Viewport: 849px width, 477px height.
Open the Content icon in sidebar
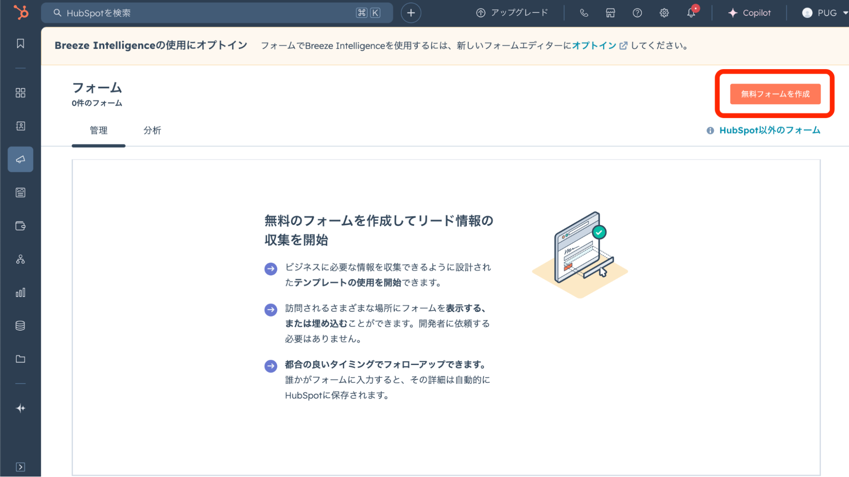(20, 193)
